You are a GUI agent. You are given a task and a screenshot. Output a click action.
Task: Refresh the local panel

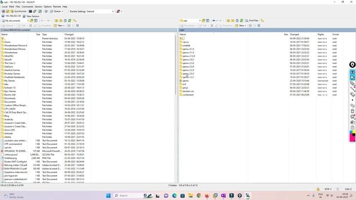[70, 21]
